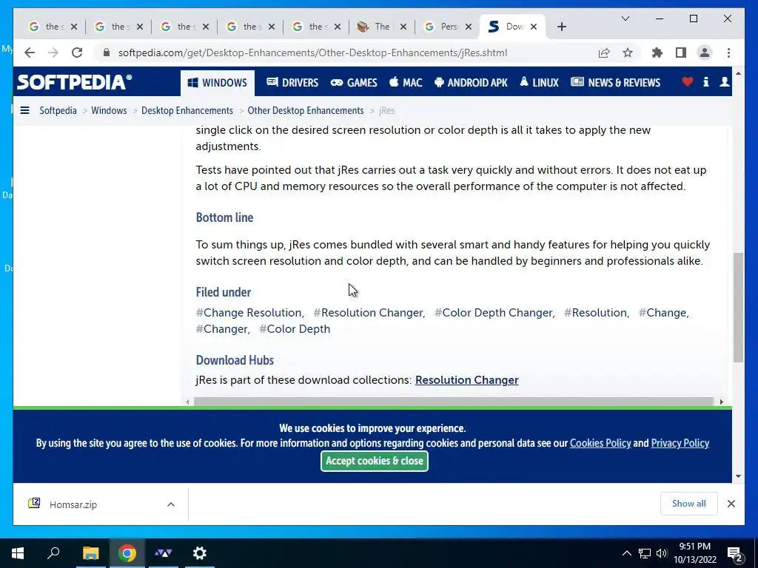Open the DRIVERS section
The height and width of the screenshot is (568, 758).
(292, 83)
